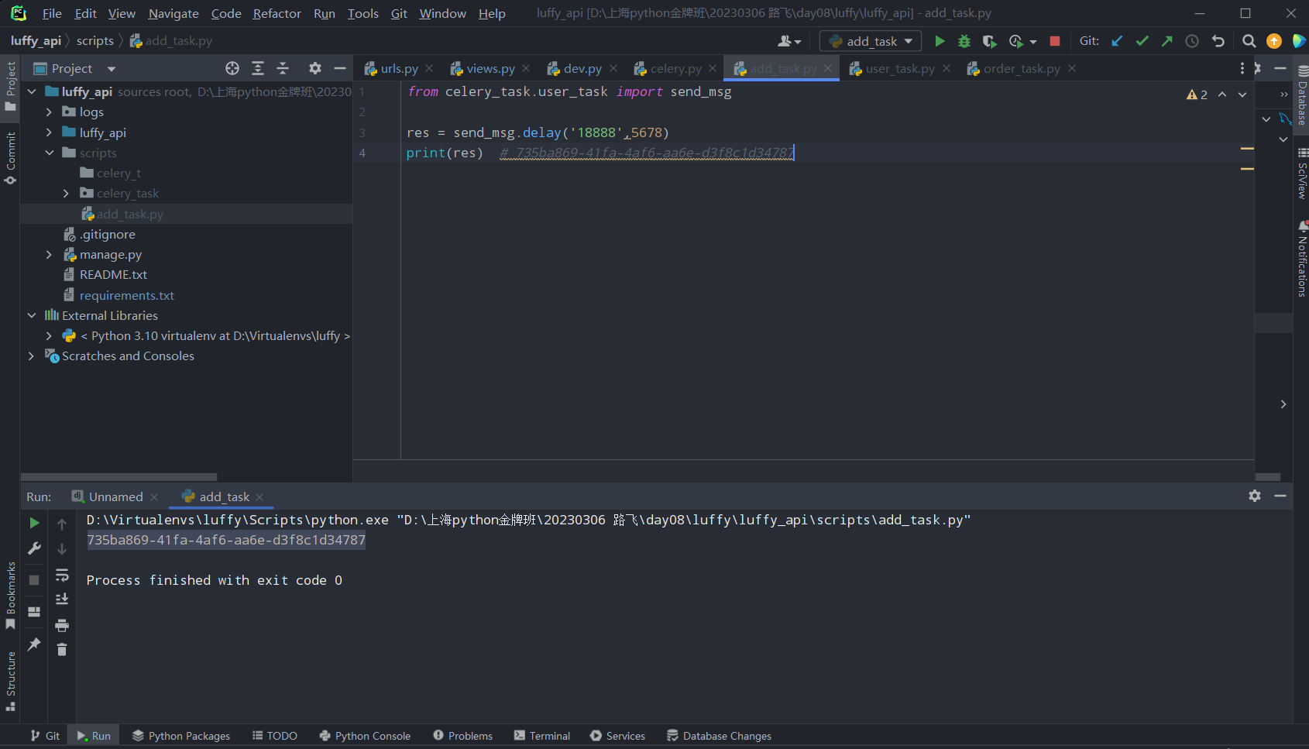Open the user account dropdown icon

pos(789,41)
